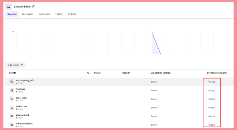
Task: Go to the Diagnostics tab
Action: click(x=44, y=14)
